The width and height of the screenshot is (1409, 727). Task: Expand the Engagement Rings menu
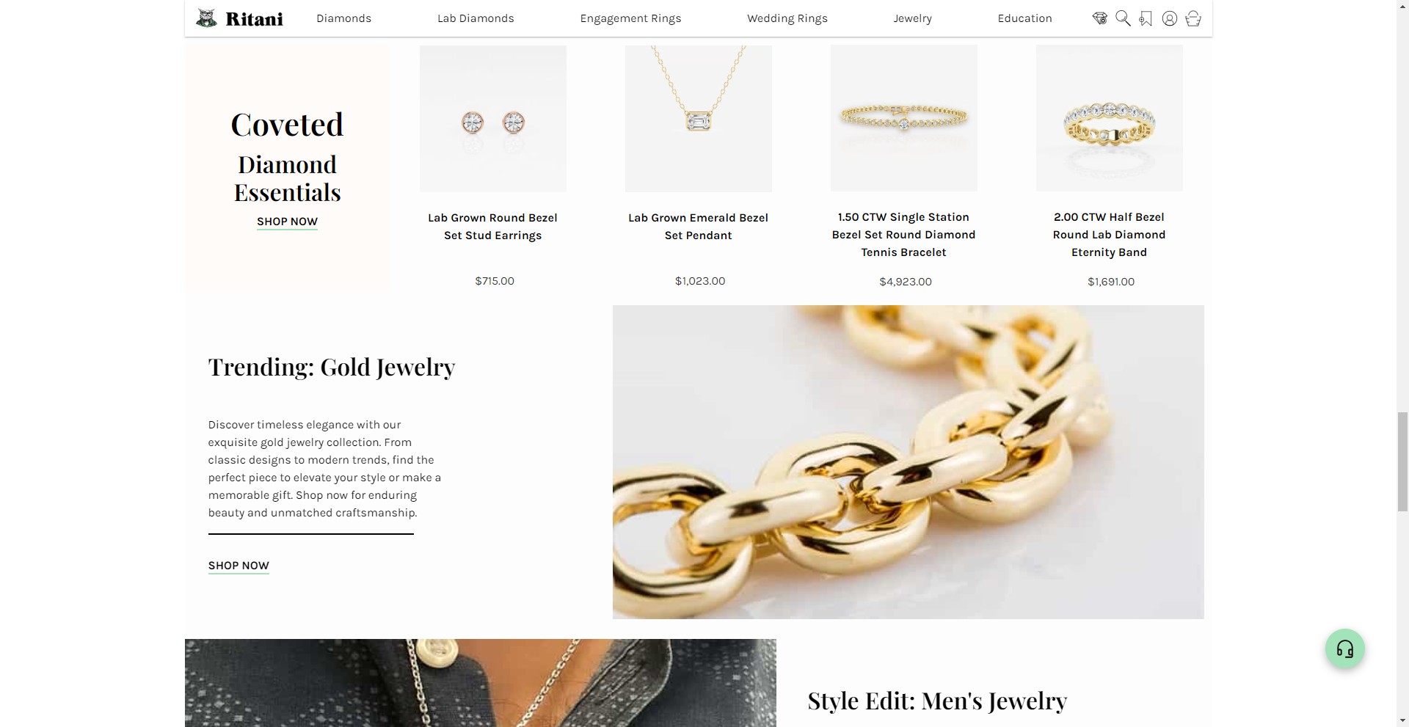click(630, 18)
